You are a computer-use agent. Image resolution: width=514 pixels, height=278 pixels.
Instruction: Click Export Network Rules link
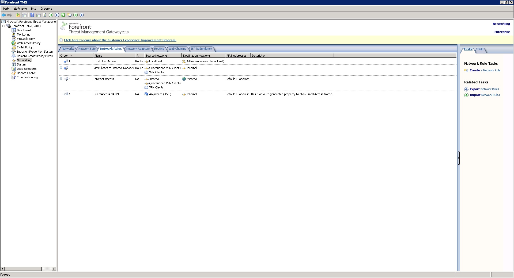484,89
